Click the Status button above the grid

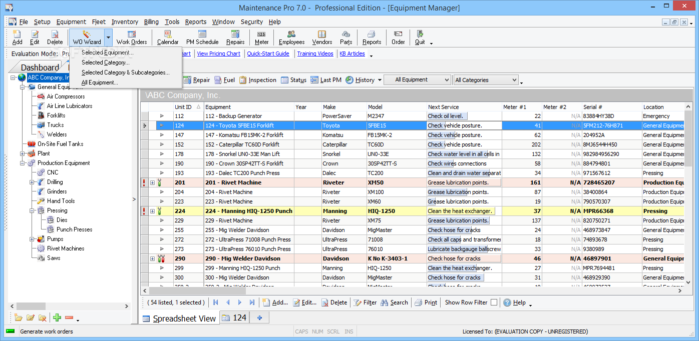[293, 80]
